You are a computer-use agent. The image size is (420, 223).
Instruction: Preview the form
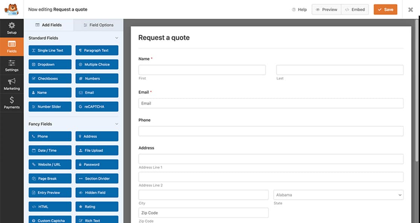point(327,10)
